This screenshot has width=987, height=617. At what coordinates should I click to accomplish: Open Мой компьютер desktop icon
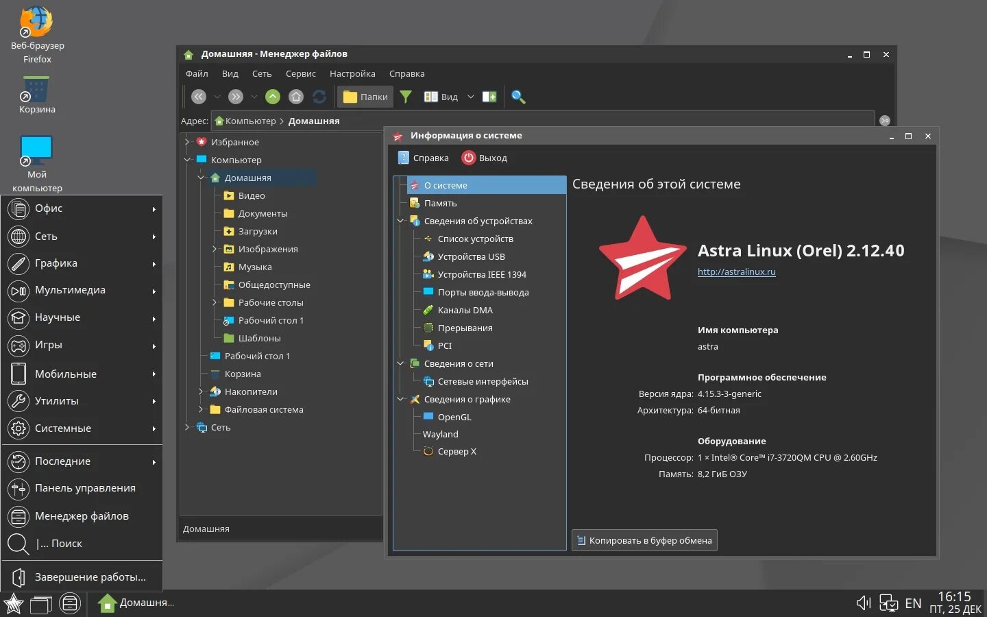37,164
